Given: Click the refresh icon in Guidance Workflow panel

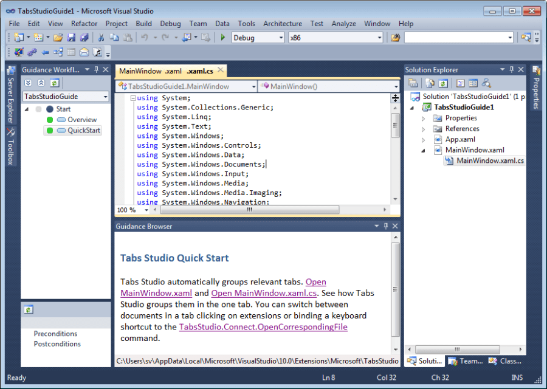Looking at the screenshot, I should (x=55, y=83).
